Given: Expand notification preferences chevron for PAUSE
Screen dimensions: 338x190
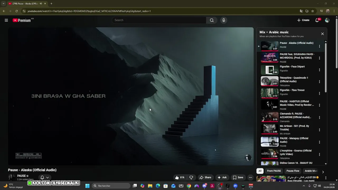Looking at the screenshot, I should (48, 178).
